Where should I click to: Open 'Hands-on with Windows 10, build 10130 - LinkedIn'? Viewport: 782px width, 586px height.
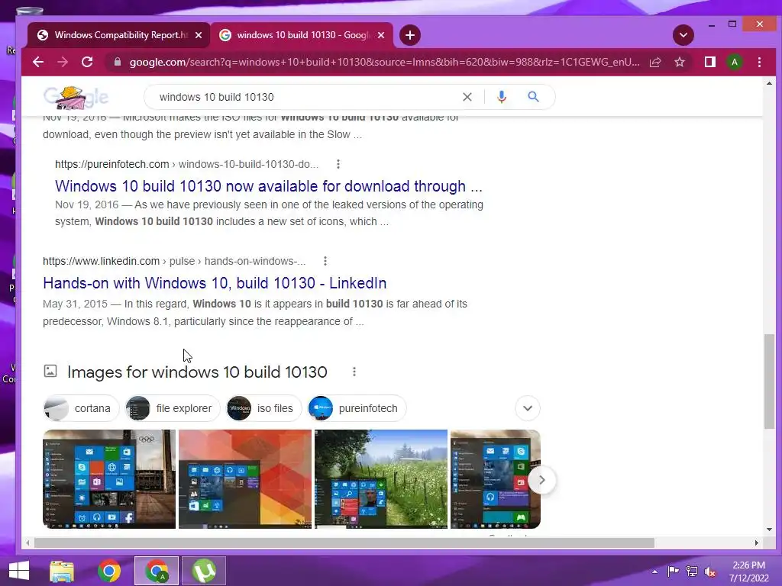pyautogui.click(x=215, y=283)
